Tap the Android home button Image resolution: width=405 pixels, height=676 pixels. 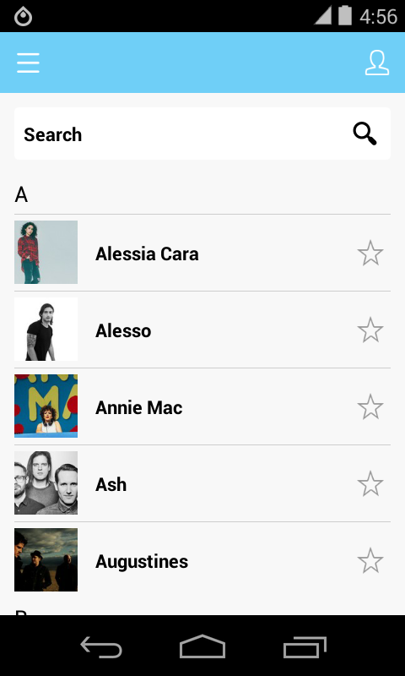pyautogui.click(x=202, y=646)
